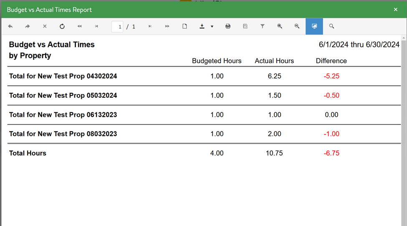Stop report rendering with X icon

point(45,26)
